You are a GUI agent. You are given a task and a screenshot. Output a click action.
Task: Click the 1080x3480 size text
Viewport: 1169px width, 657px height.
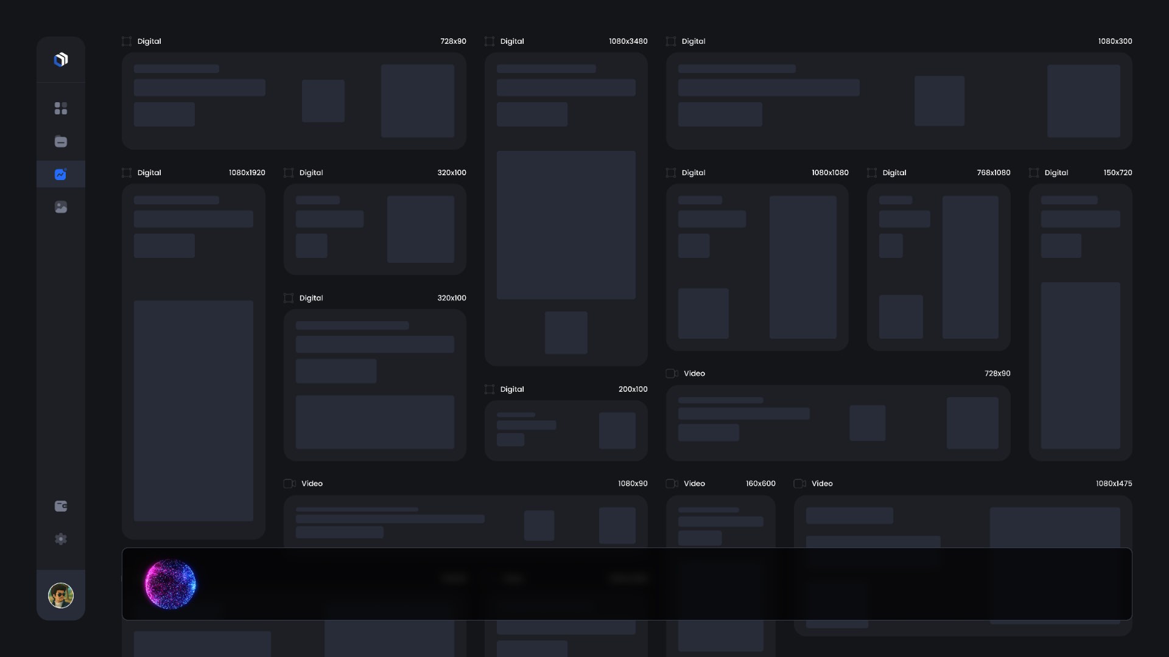pos(628,41)
